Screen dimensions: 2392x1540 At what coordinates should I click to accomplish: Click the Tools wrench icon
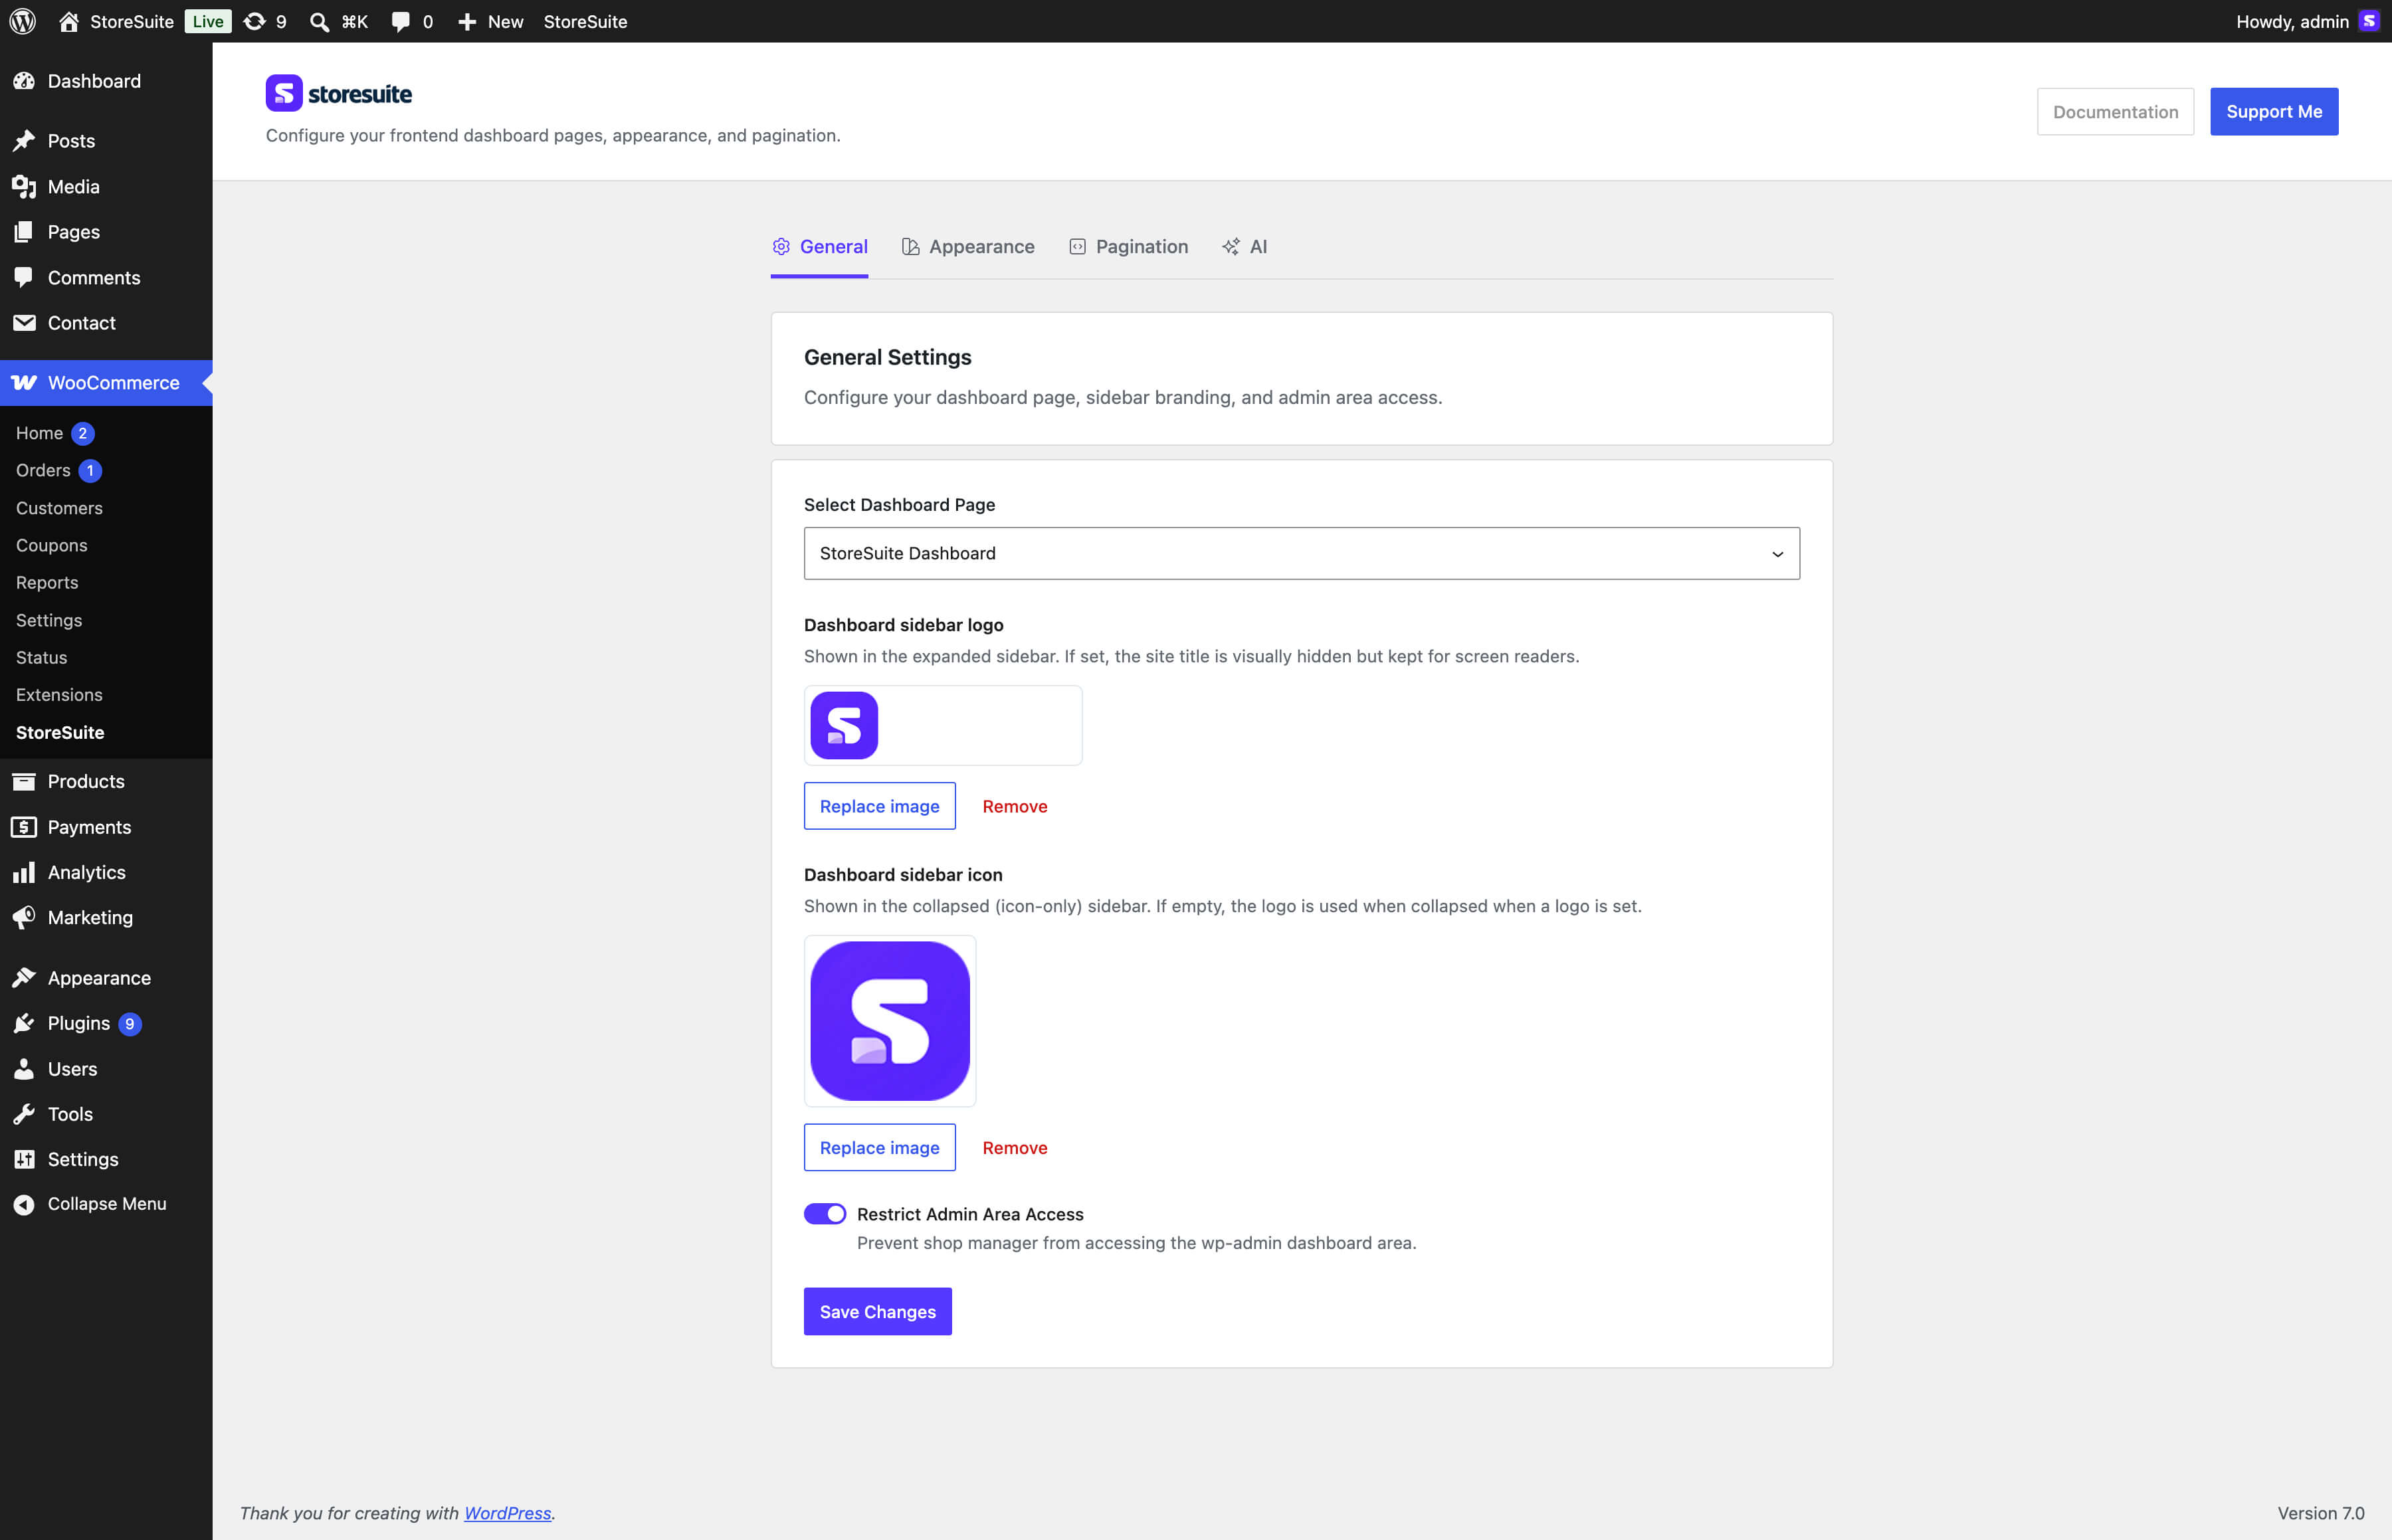[24, 1114]
